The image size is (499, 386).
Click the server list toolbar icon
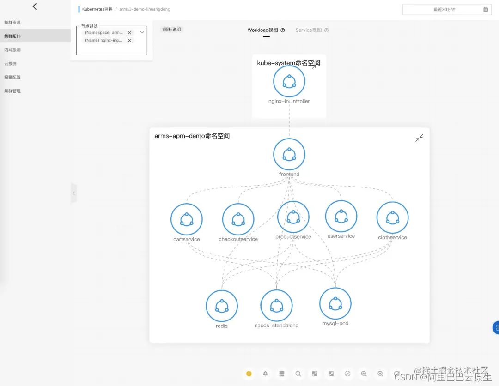[x=282, y=374]
